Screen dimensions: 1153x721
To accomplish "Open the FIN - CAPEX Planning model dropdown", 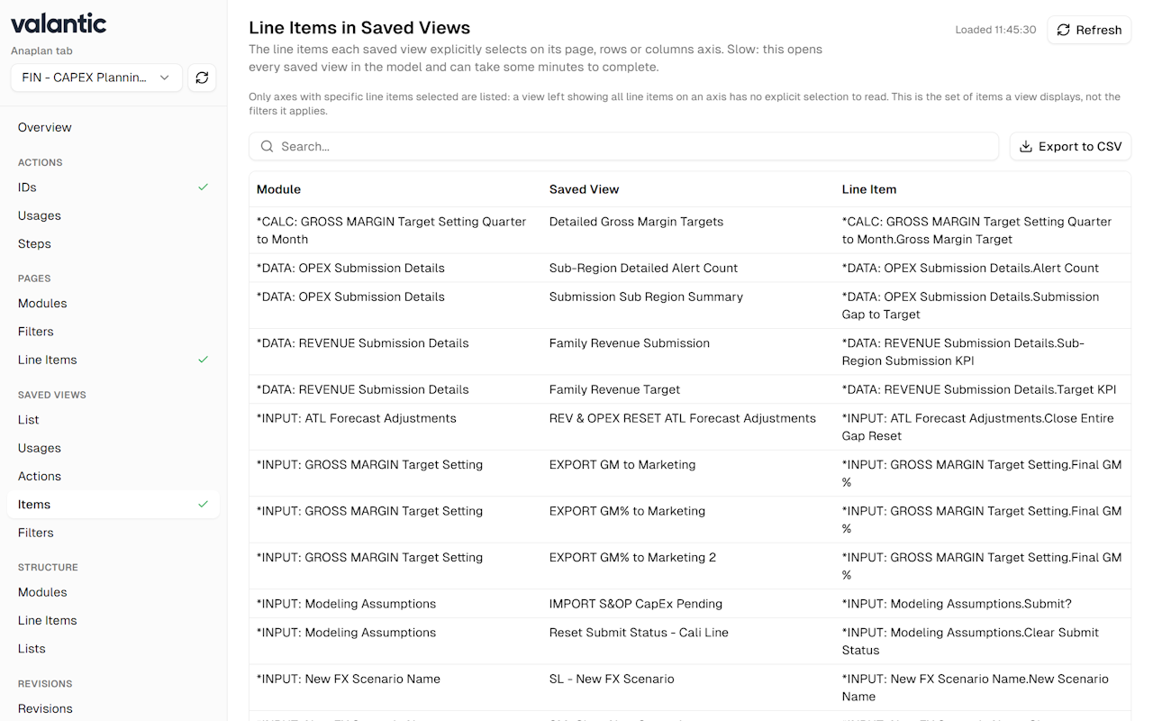I will pos(96,78).
